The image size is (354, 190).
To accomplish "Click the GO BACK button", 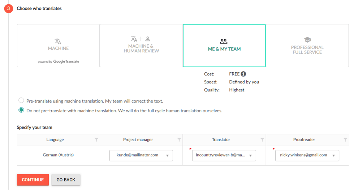I will coord(66,180).
